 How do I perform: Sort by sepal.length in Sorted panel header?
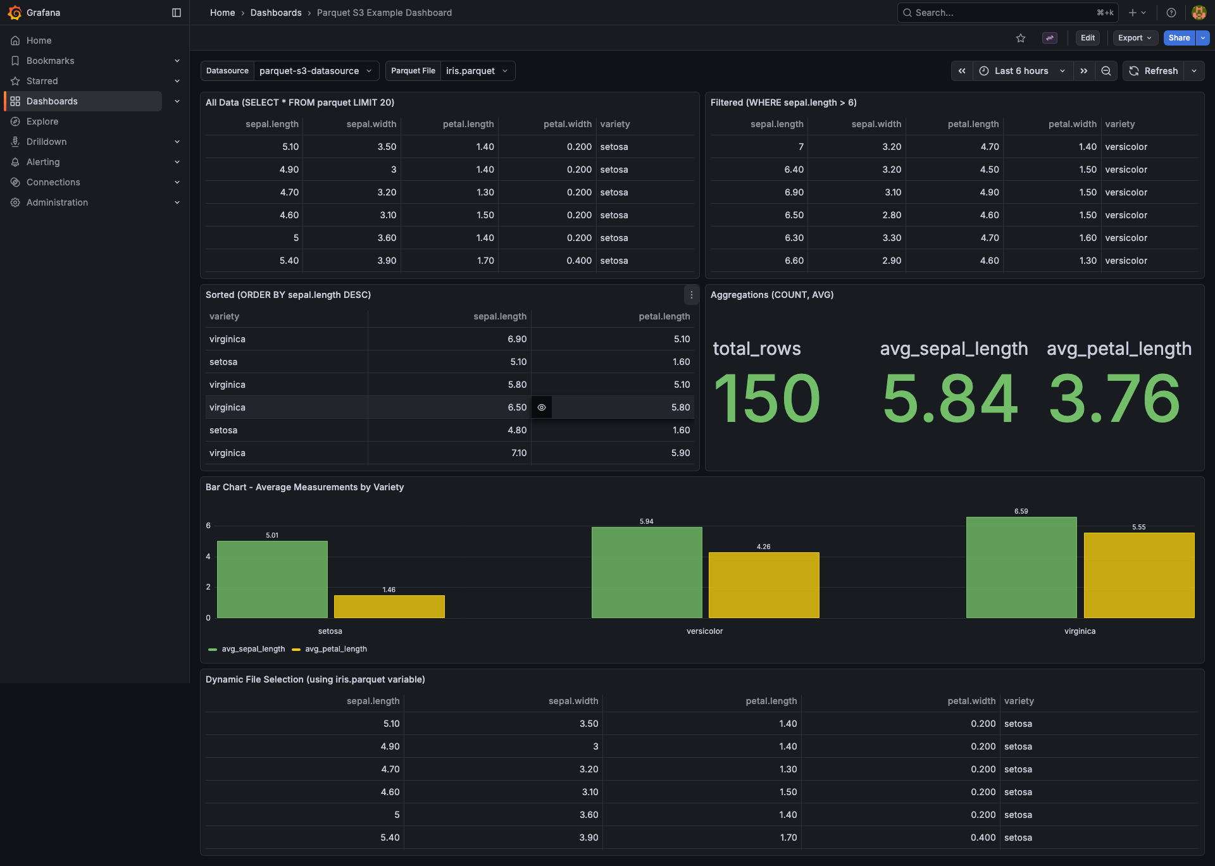click(x=500, y=316)
